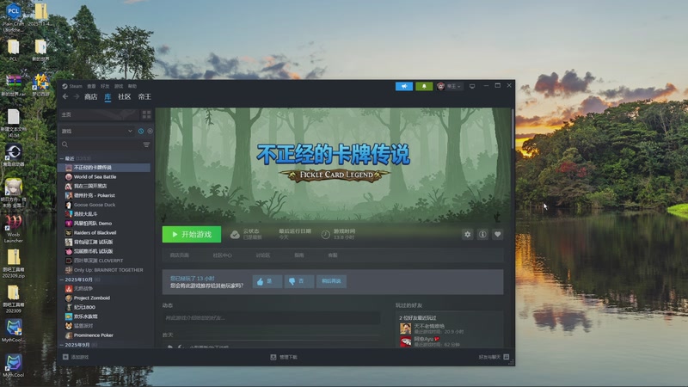Viewport: 688px width, 387px height.
Task: Collapse the 最近 games section
Action: tap(61, 158)
